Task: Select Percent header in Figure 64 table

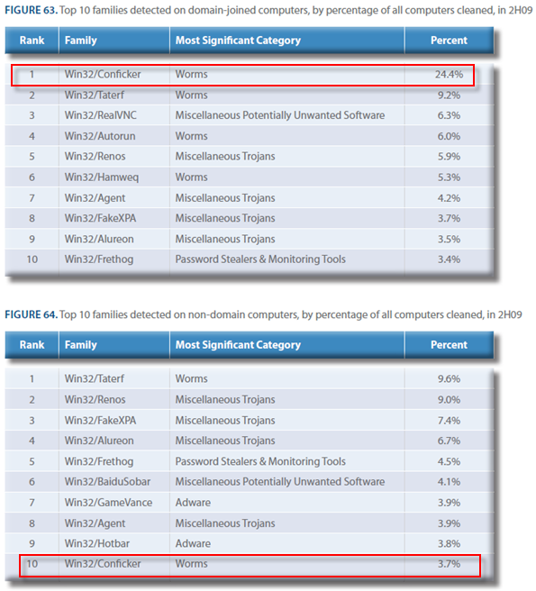Action: click(449, 345)
